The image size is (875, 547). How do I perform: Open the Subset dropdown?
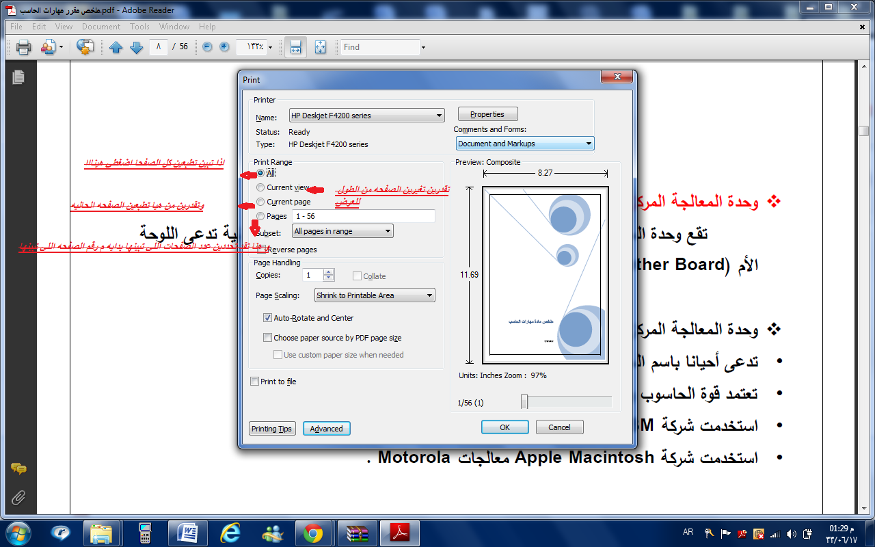tap(342, 231)
